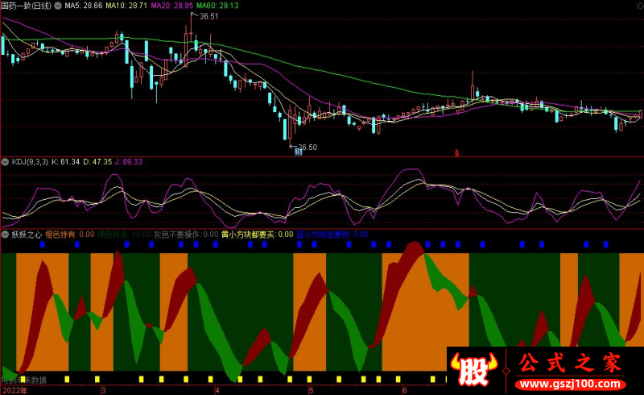Click the J: 89.33 value

(x=128, y=162)
